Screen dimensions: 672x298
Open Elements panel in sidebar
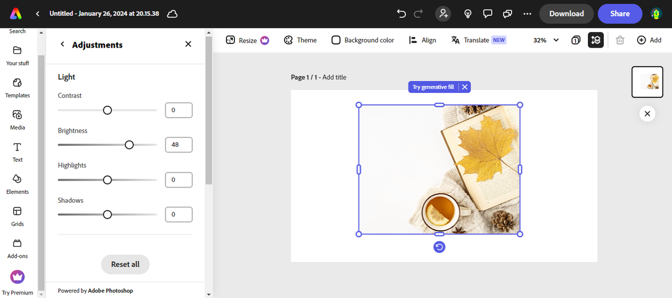click(x=17, y=184)
